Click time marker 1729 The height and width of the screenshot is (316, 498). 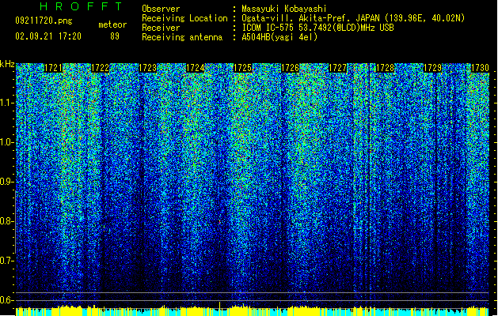click(x=433, y=68)
